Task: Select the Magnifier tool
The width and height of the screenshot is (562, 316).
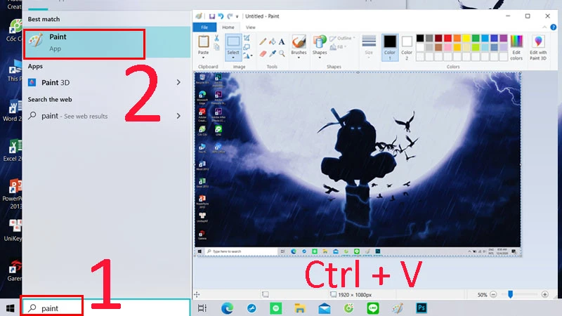Action: (282, 53)
